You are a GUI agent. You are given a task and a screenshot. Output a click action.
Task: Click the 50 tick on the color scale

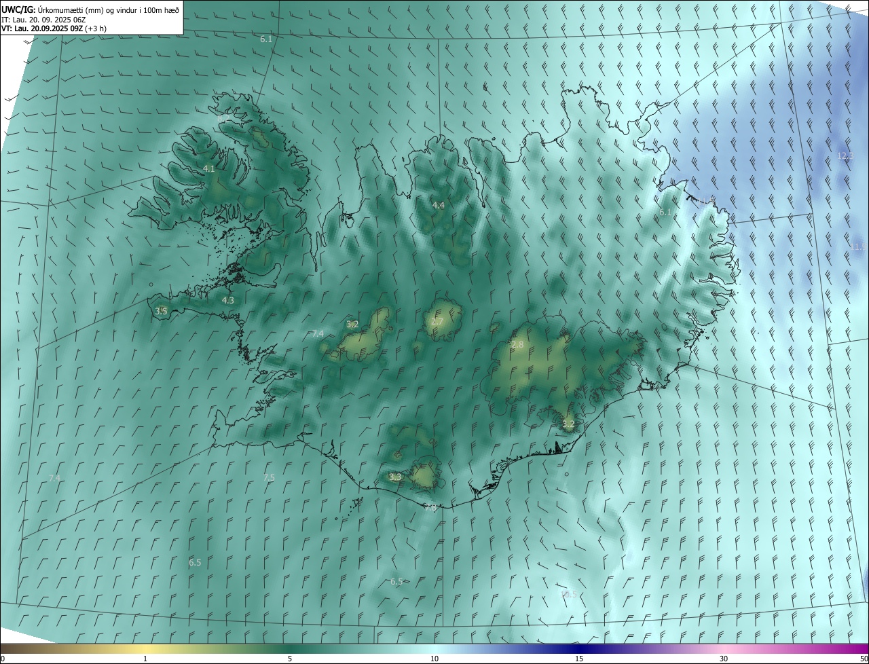pos(864,659)
